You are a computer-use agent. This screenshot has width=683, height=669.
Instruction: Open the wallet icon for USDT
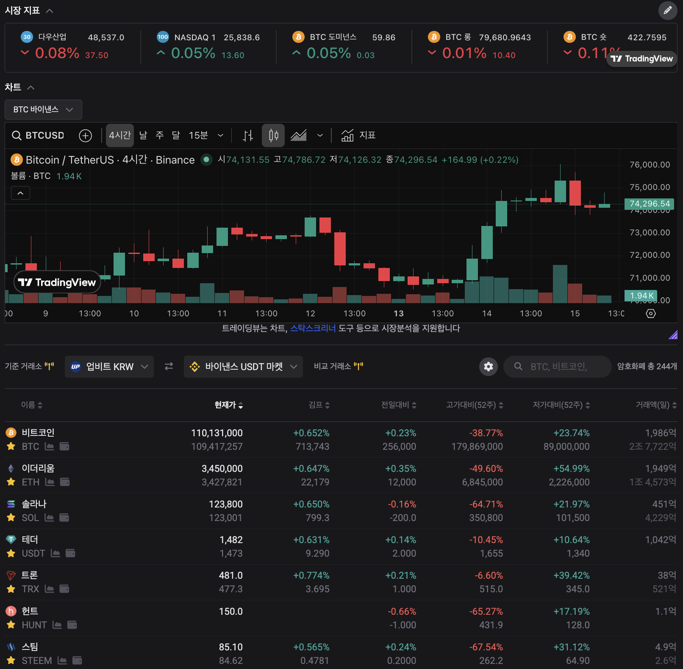click(x=70, y=553)
